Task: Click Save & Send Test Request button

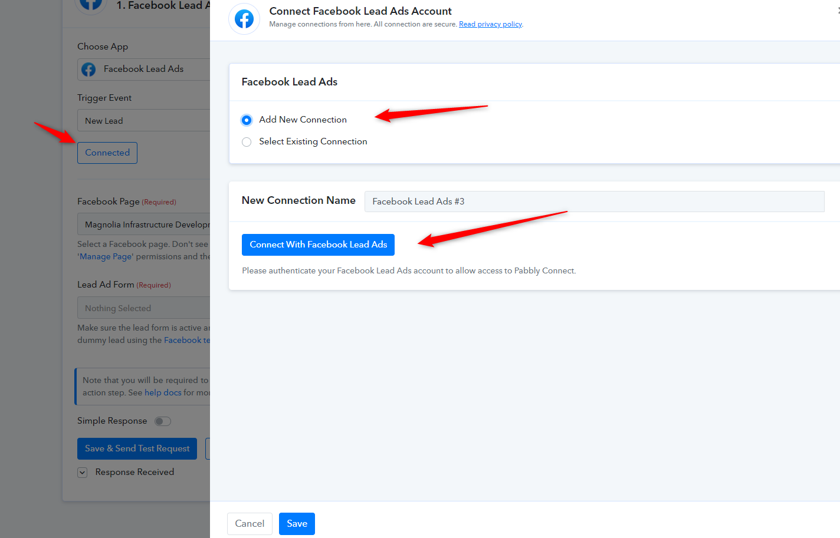Action: coord(137,449)
